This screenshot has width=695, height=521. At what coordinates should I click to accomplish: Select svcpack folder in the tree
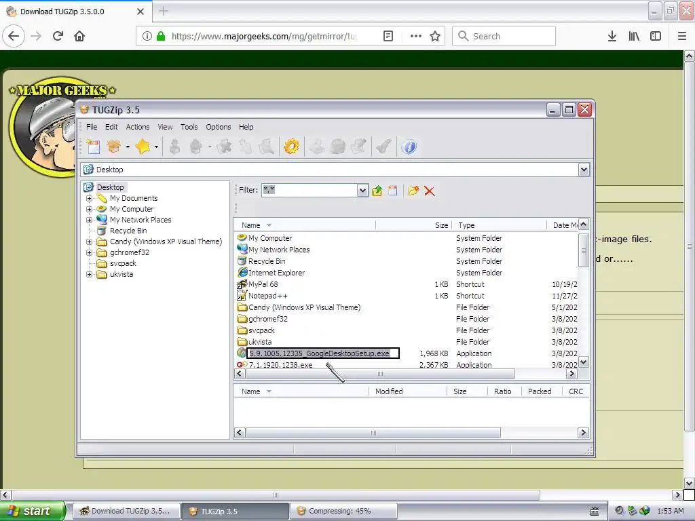click(123, 264)
